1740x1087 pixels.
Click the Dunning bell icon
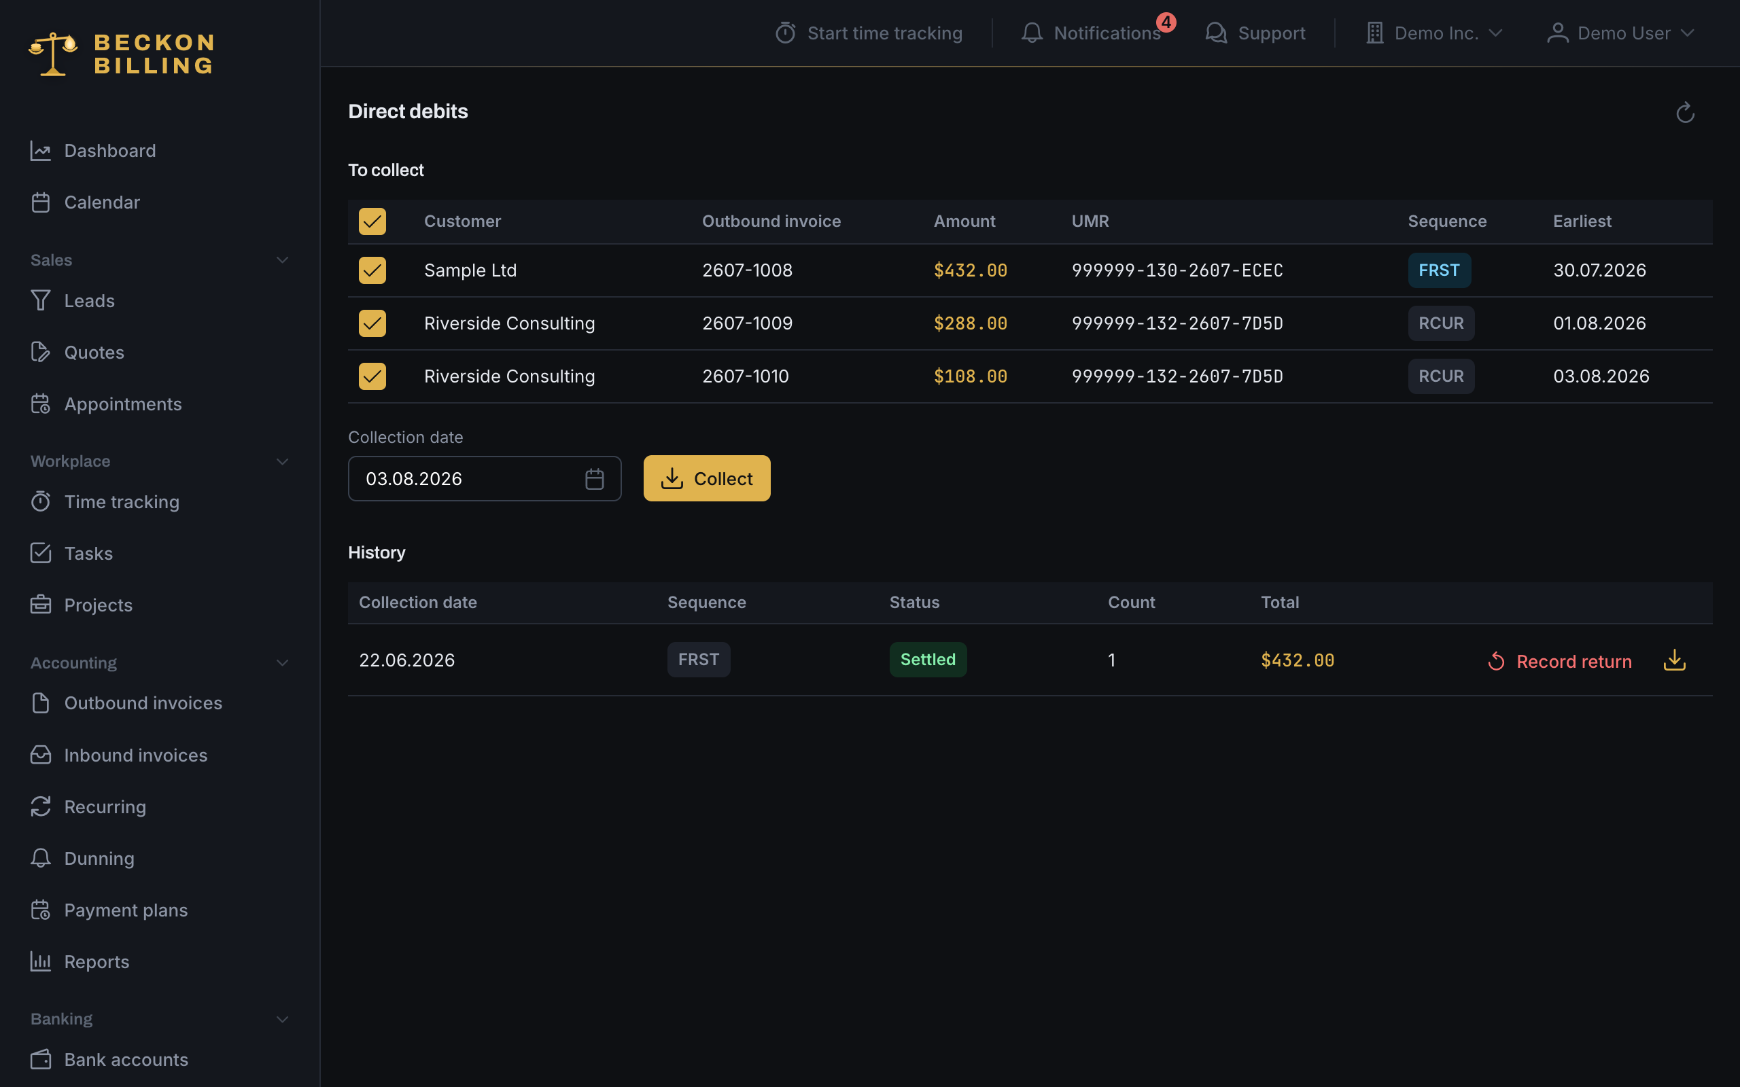(x=41, y=858)
